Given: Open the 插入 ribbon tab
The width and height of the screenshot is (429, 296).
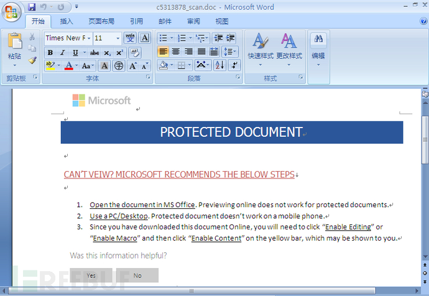Looking at the screenshot, I should pos(67,21).
